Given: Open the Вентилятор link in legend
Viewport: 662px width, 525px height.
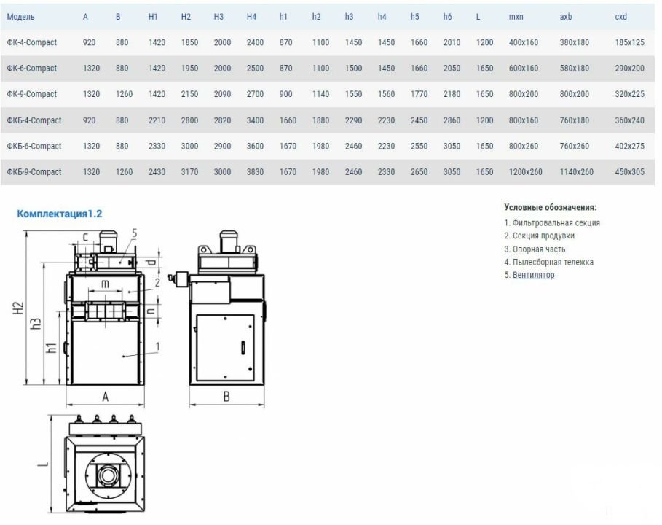Looking at the screenshot, I should point(533,275).
